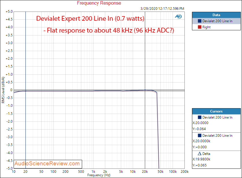The image size is (242, 178).
Task: Click the -5.0 y-axis tick label
Action: point(10,168)
